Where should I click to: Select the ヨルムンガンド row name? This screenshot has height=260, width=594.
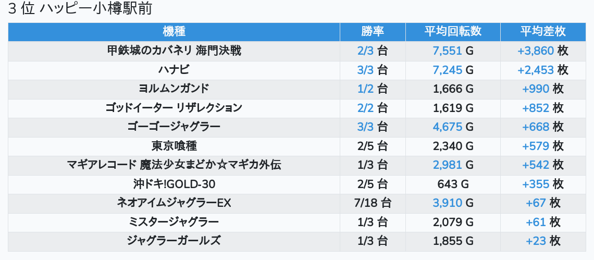point(174,89)
